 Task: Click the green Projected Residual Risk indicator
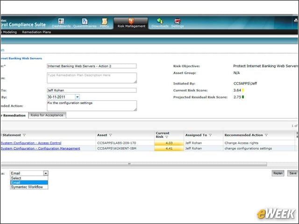[243, 97]
